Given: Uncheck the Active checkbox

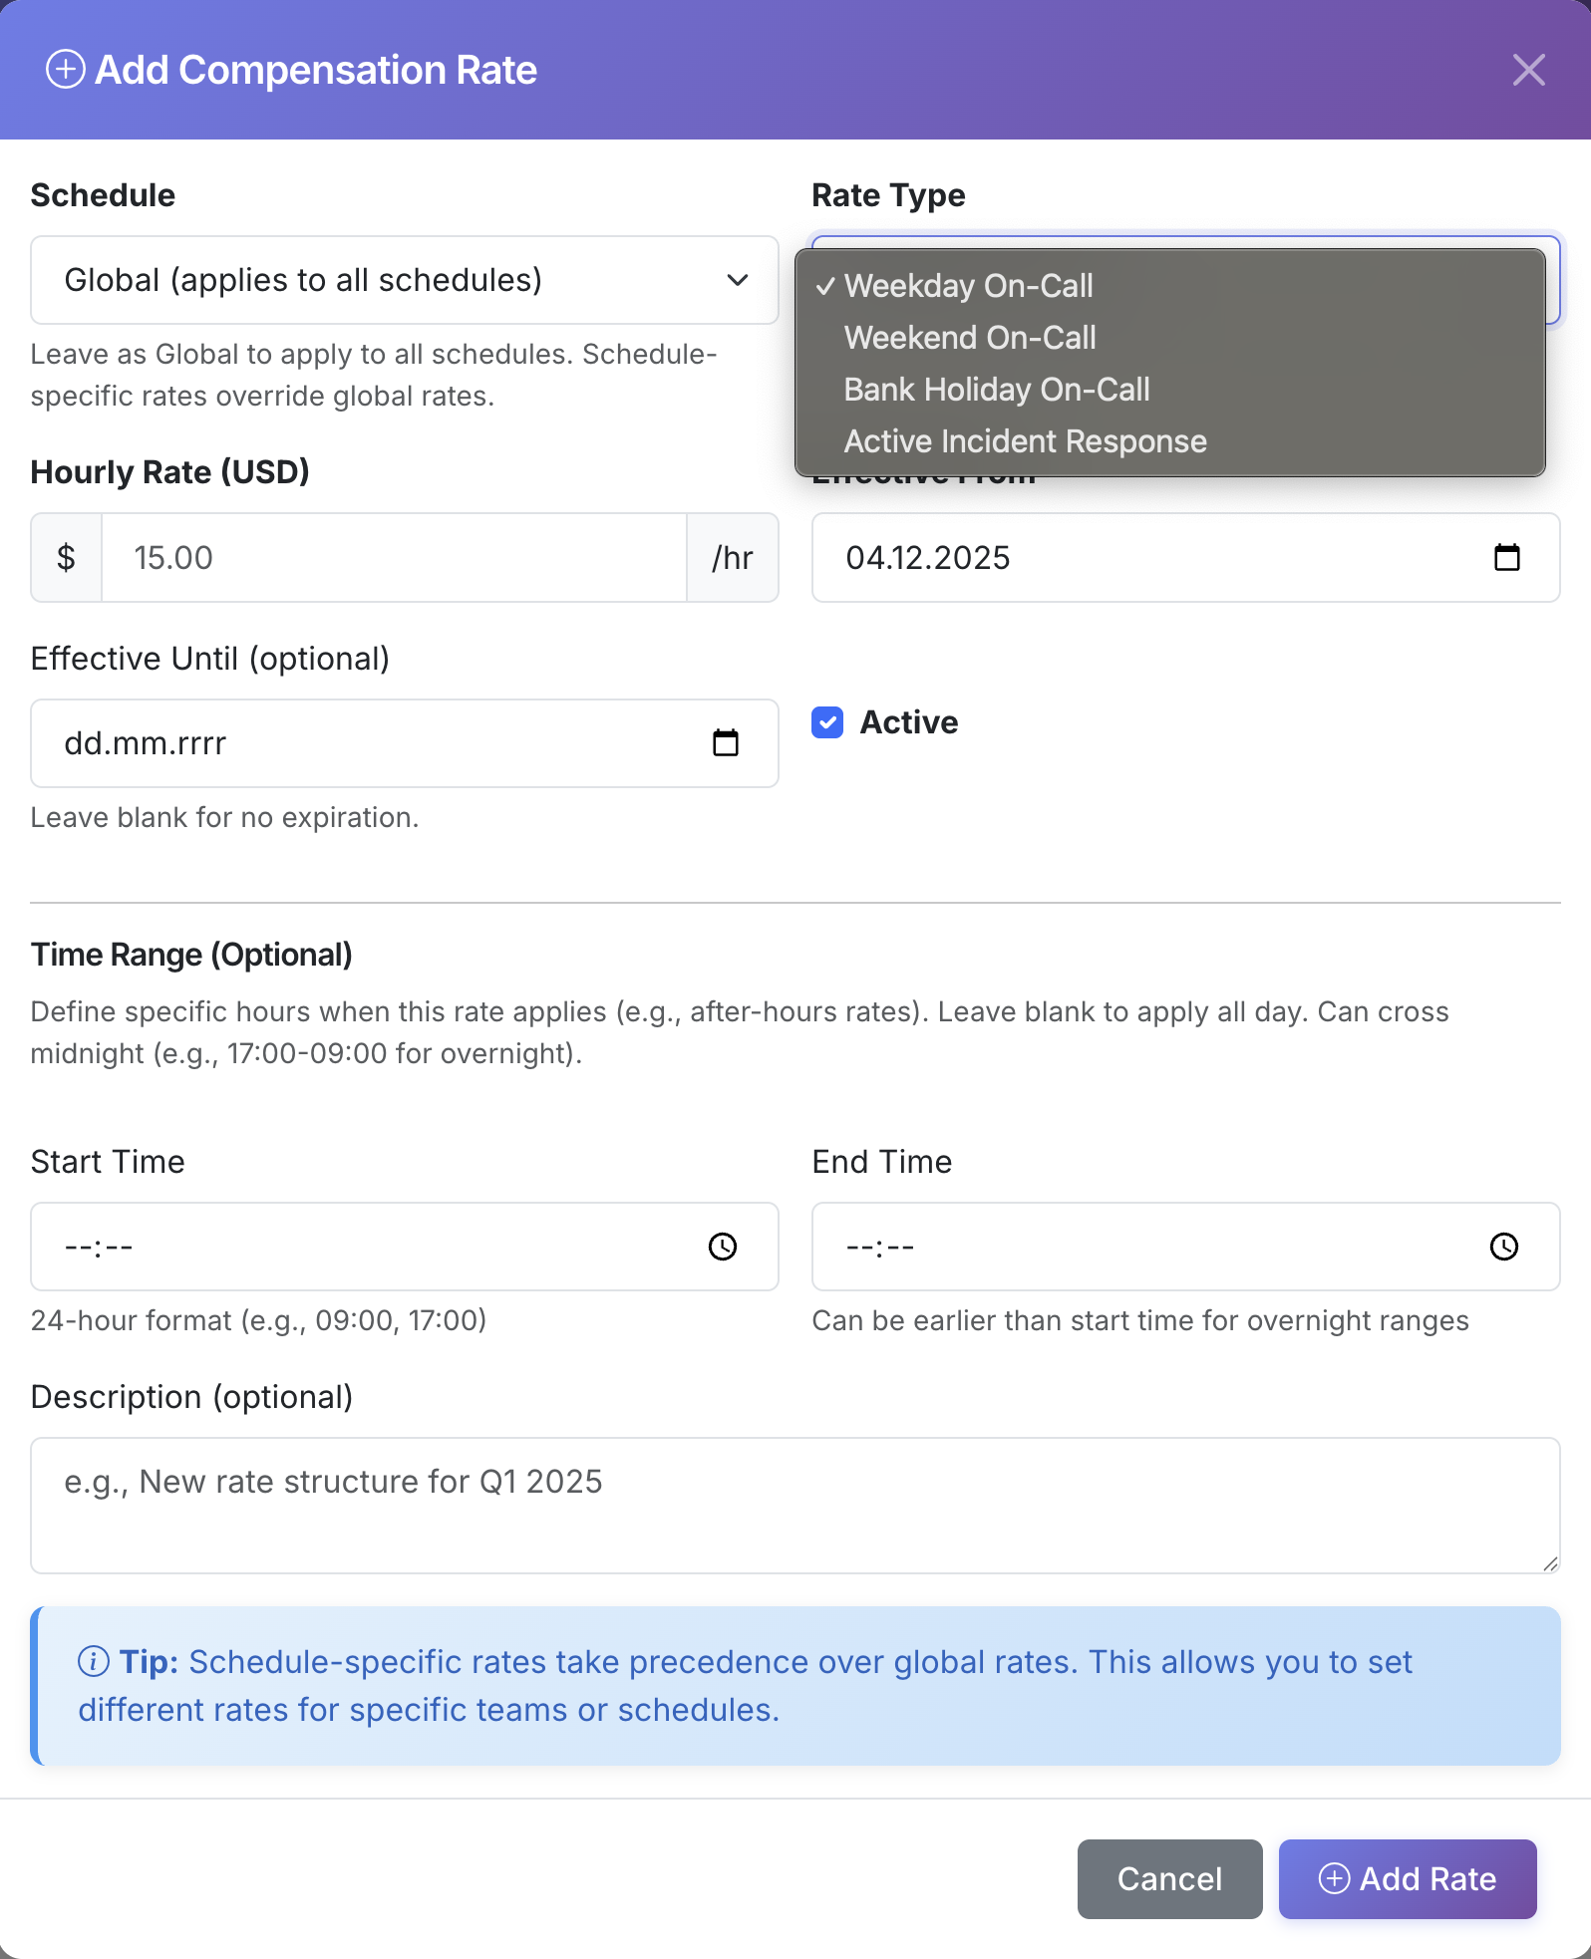Looking at the screenshot, I should coord(827,722).
